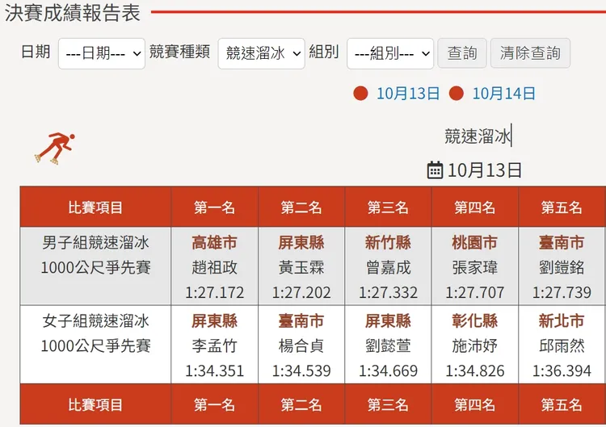Click the time 1:36.394
Viewport: 606px width, 427px height.
click(562, 370)
